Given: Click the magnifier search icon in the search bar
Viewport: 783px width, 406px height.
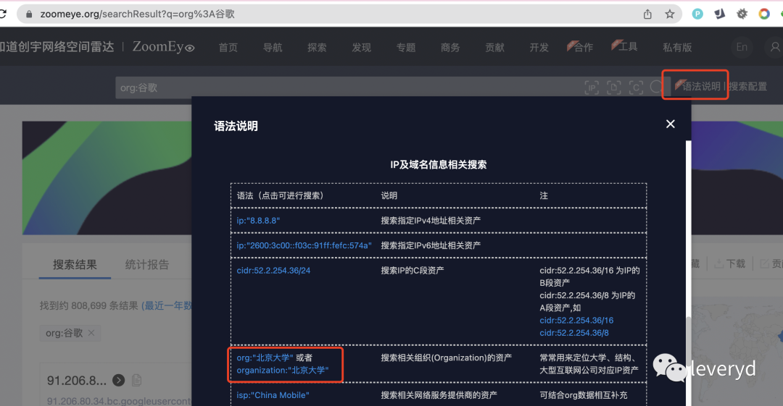Looking at the screenshot, I should (655, 88).
